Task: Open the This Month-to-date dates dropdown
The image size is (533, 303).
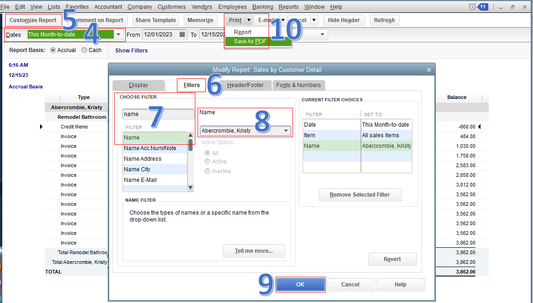Action: (x=118, y=34)
